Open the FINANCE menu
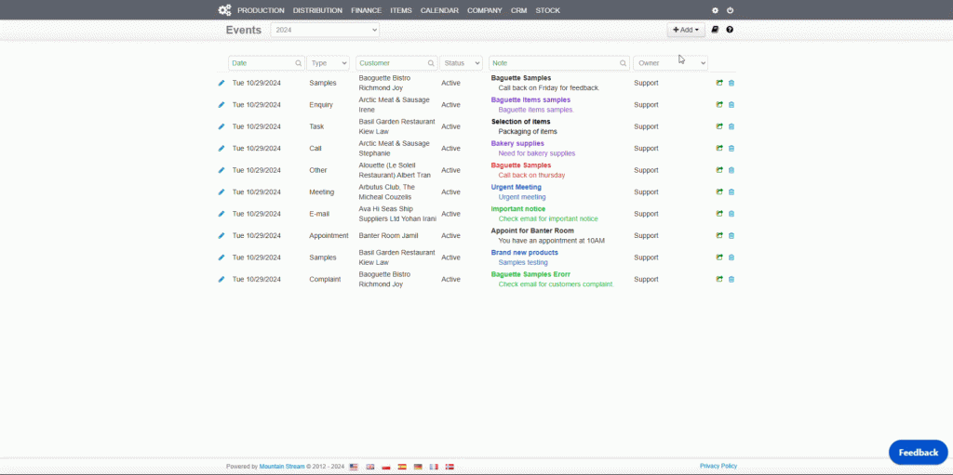The width and height of the screenshot is (953, 475). click(367, 10)
